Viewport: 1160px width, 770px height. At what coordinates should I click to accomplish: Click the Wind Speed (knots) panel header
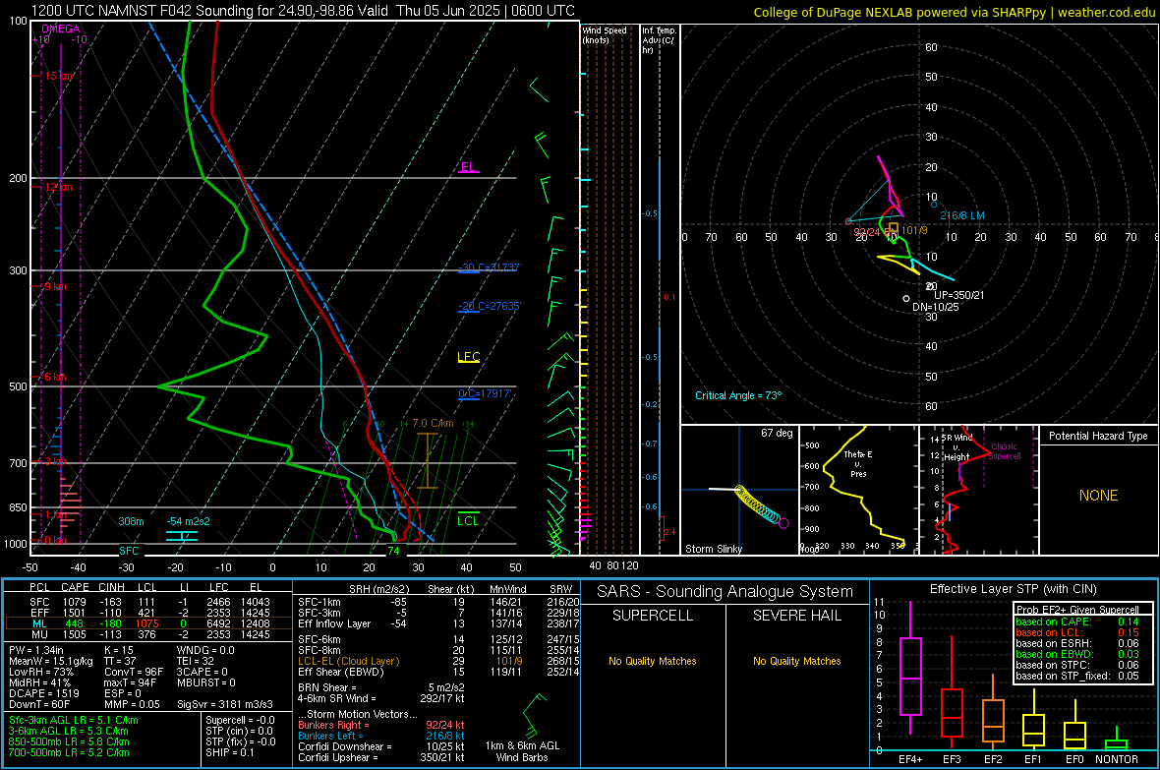pos(605,34)
